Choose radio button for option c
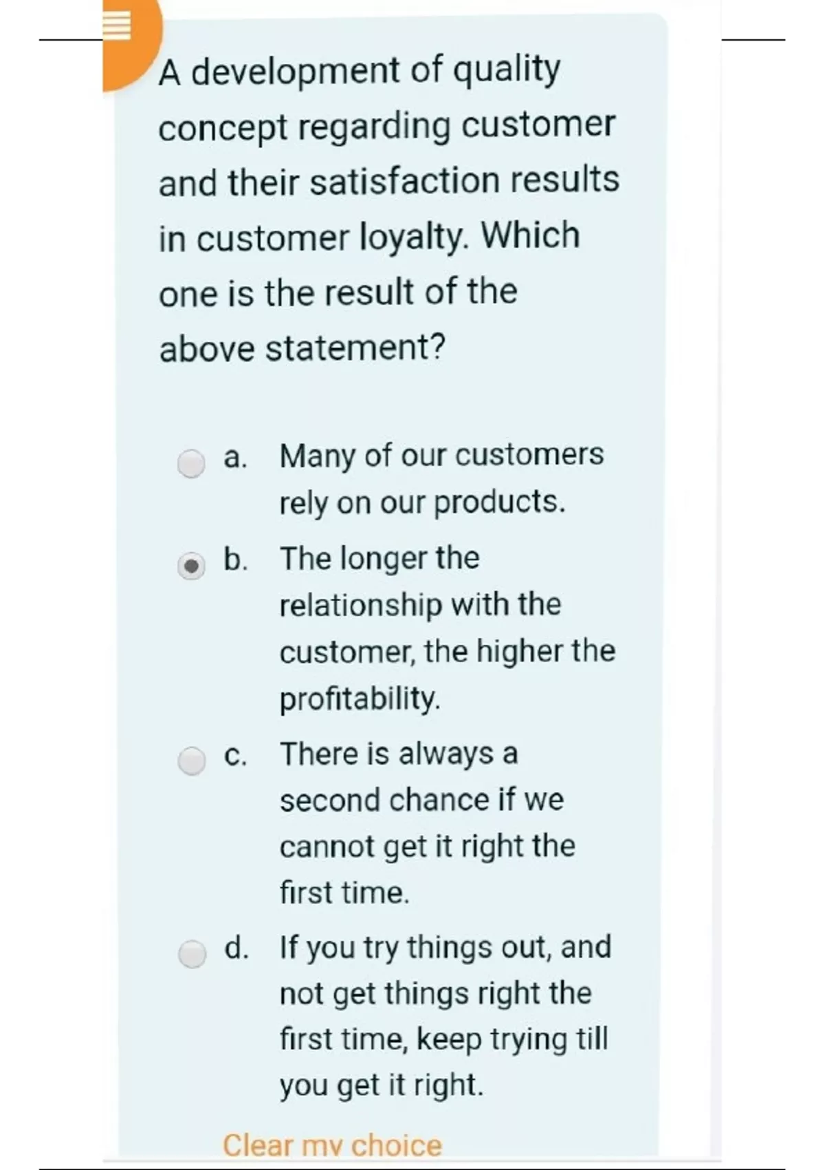The height and width of the screenshot is (1170, 825). click(x=191, y=761)
